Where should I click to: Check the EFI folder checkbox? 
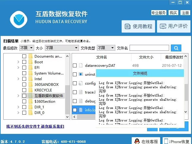pyautogui.click(x=24, y=67)
